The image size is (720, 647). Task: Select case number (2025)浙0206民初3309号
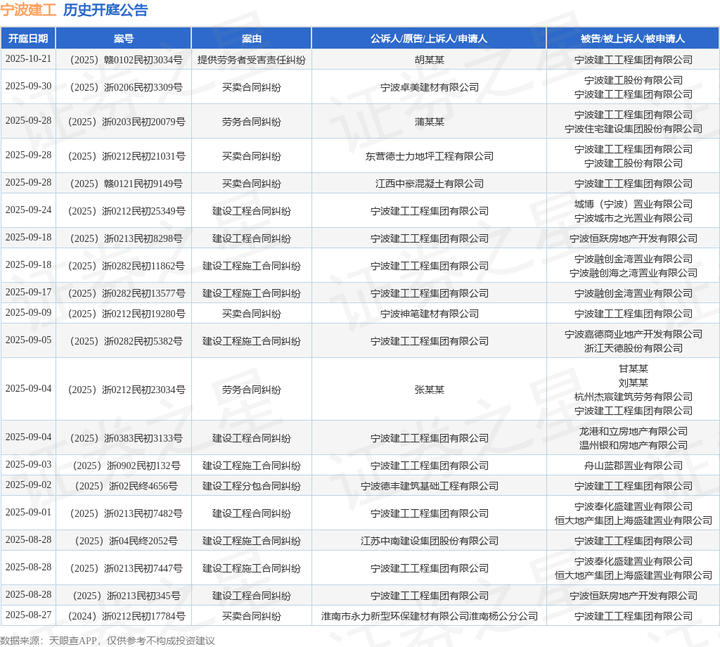point(124,87)
